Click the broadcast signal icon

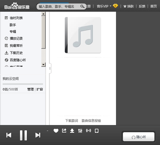click(x=89, y=131)
